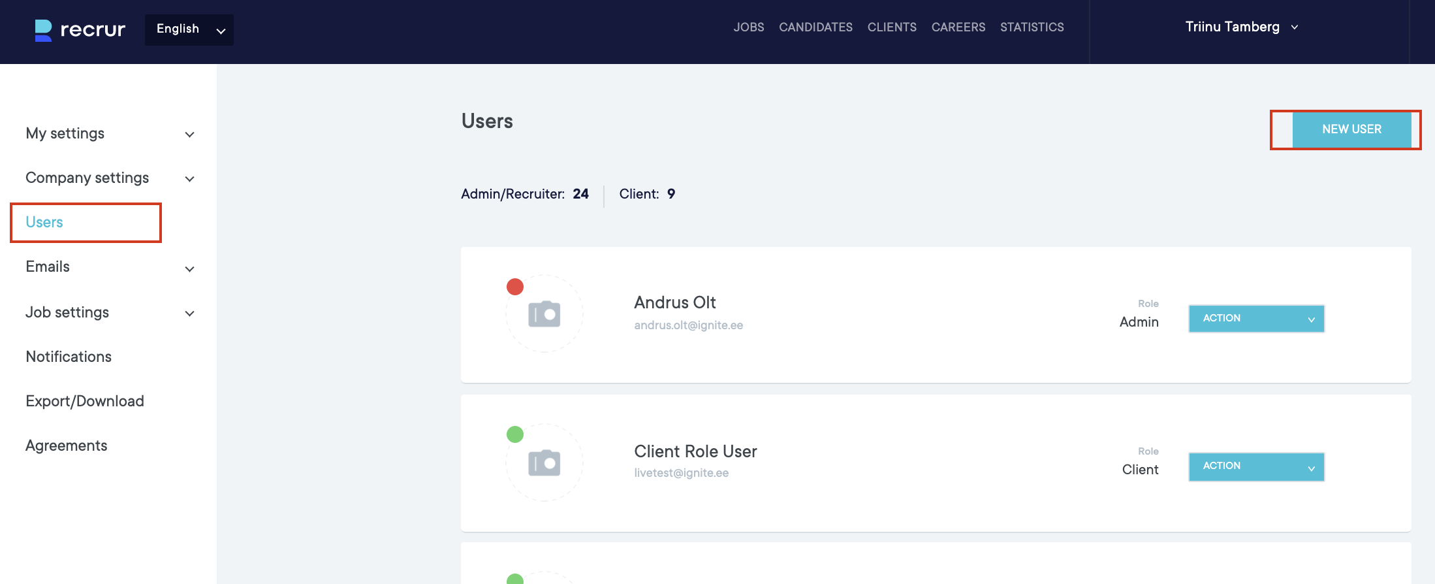Create a new user with NEW USER button
The height and width of the screenshot is (584, 1435).
pos(1351,129)
